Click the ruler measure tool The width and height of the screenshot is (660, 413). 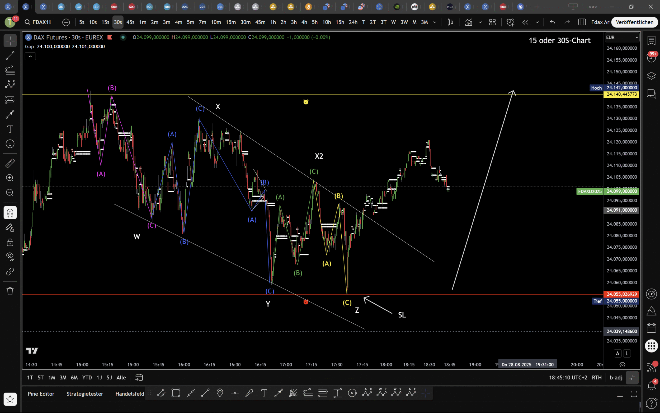tap(10, 163)
